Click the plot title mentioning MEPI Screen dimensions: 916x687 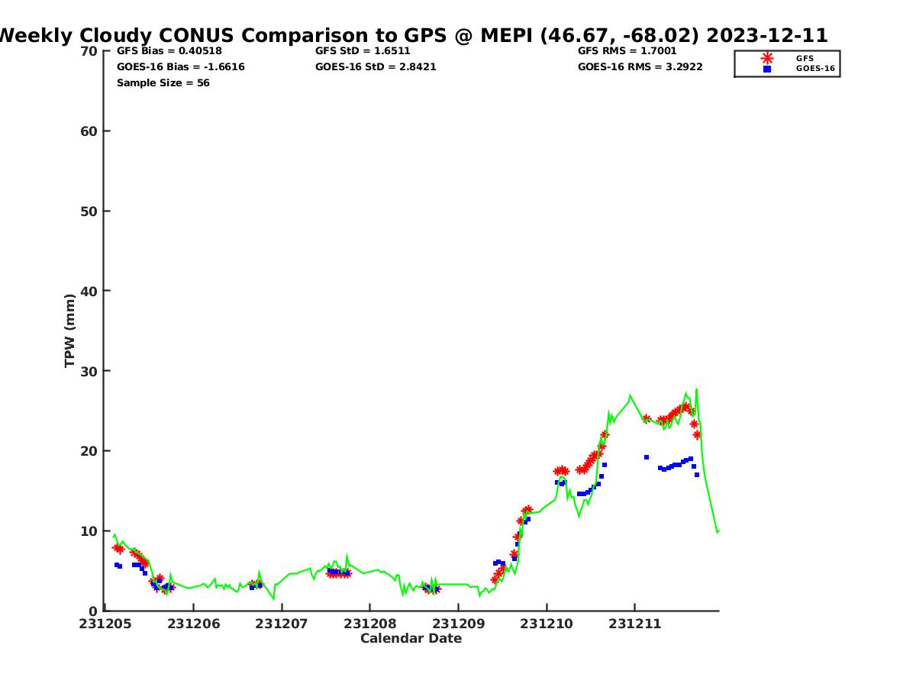click(412, 35)
